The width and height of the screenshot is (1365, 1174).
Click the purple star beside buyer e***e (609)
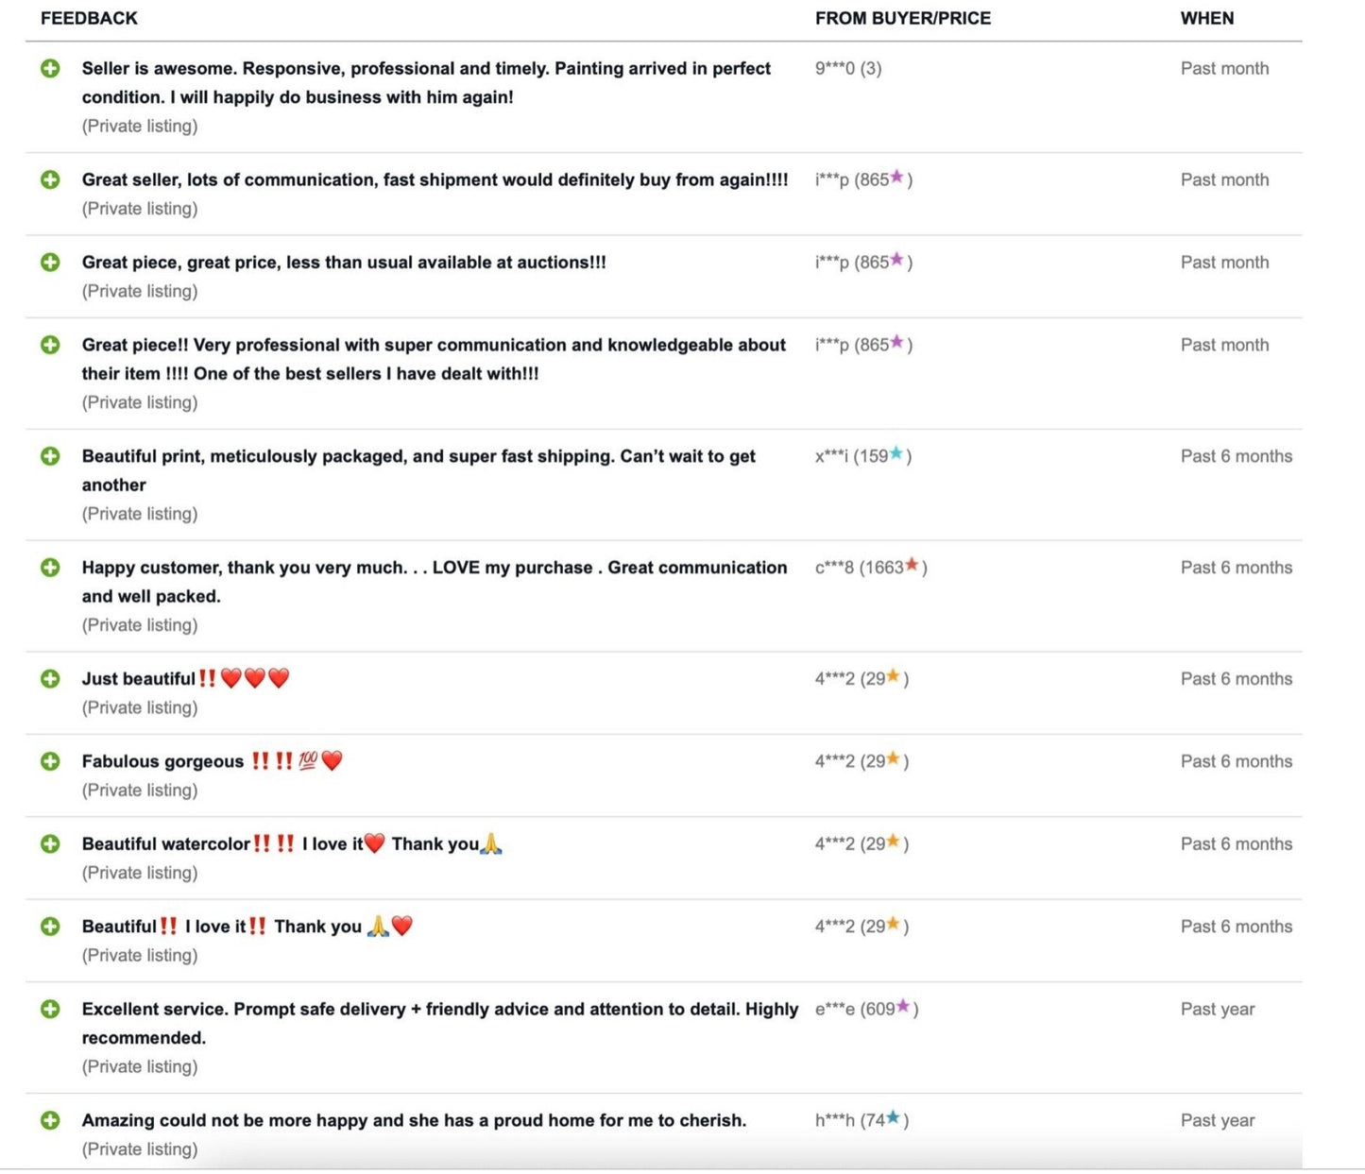tap(903, 1007)
